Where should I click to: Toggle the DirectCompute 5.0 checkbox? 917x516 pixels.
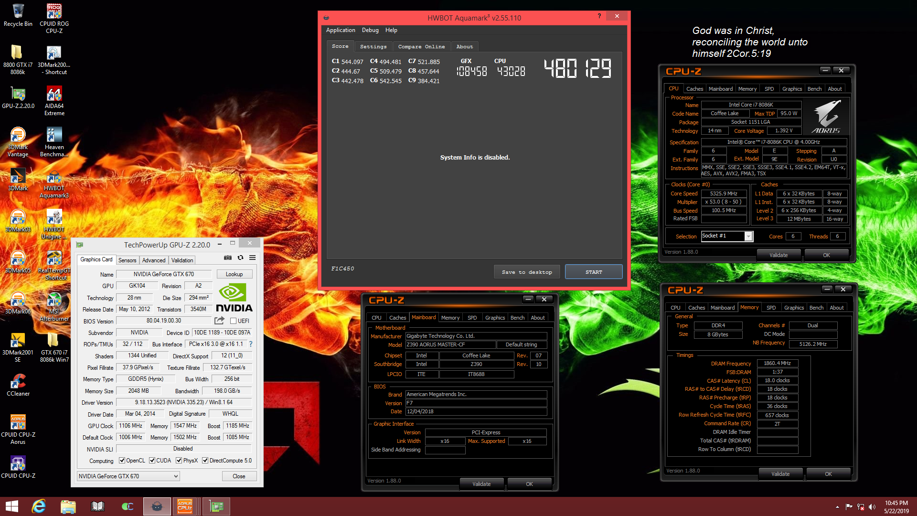(205, 461)
